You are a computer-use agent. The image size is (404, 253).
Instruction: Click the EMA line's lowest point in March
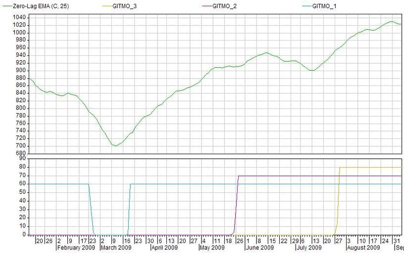(115, 146)
